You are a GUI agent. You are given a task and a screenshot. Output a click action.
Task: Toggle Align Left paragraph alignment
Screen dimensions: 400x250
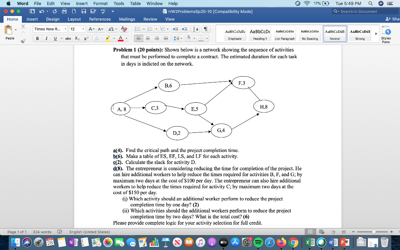click(139, 39)
